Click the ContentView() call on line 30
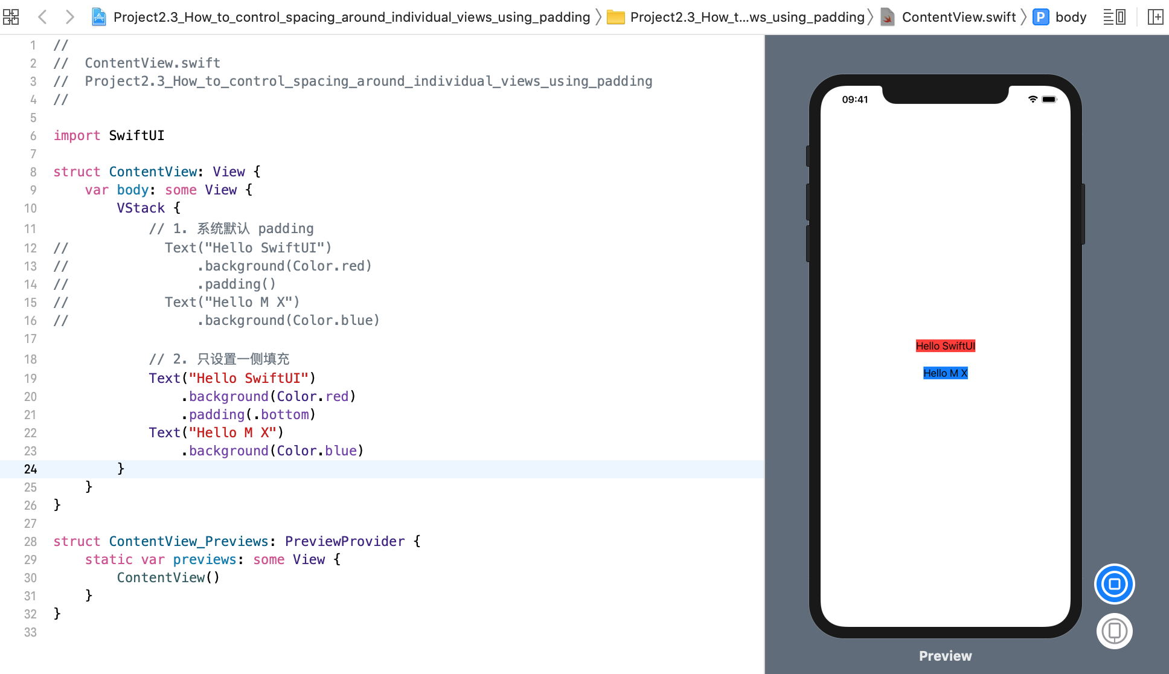The image size is (1169, 674). (168, 578)
